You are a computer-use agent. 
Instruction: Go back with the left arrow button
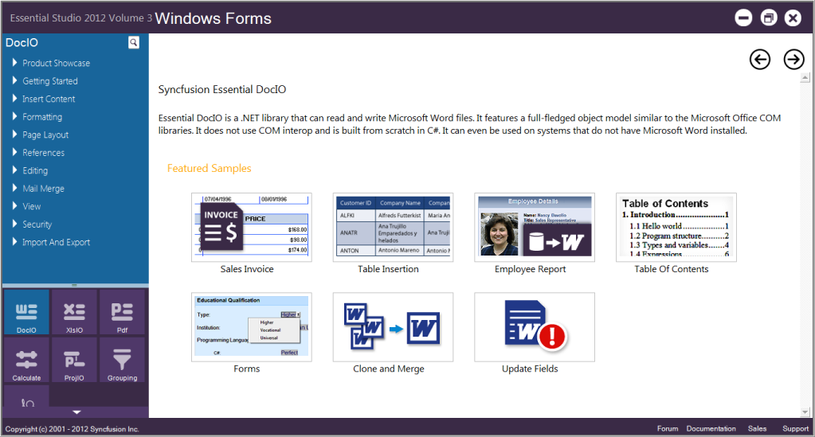(x=760, y=59)
